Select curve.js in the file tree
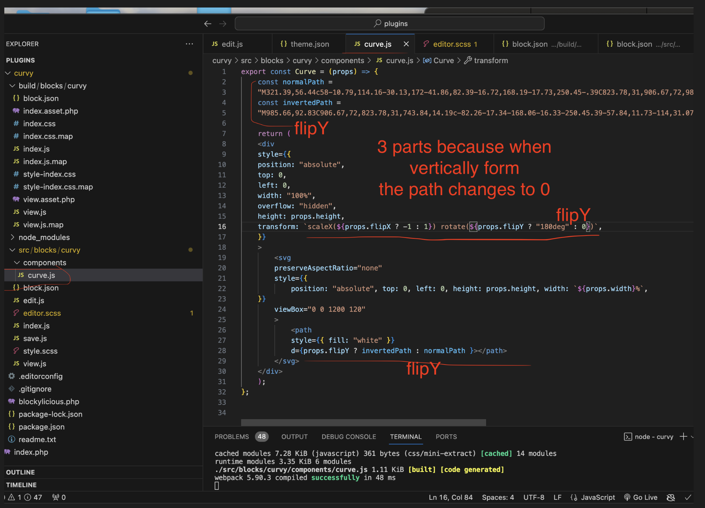This screenshot has width=705, height=508. click(x=41, y=275)
